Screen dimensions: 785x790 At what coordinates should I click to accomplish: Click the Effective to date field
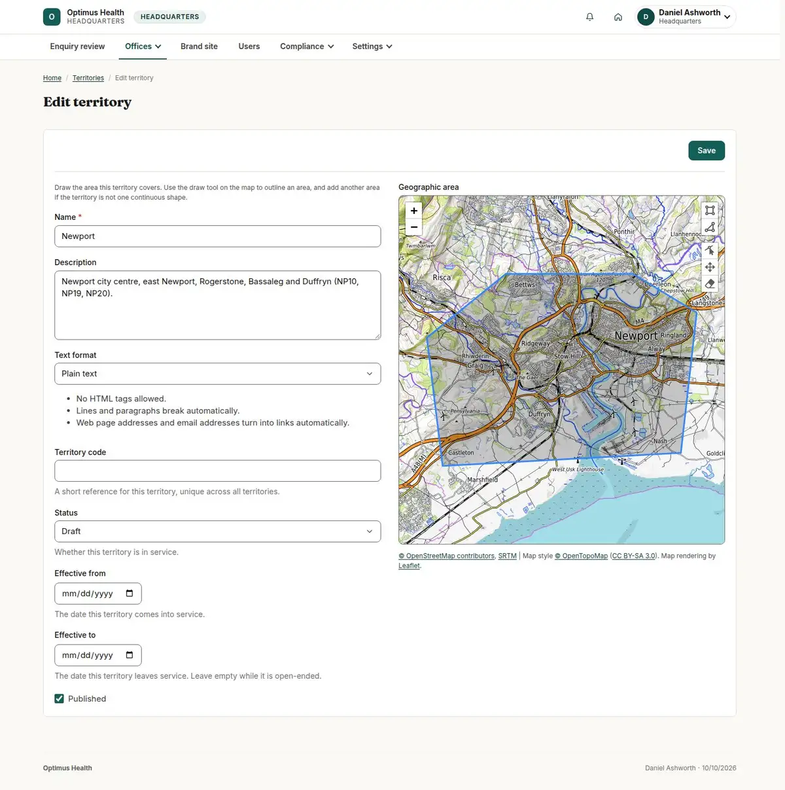pos(98,655)
